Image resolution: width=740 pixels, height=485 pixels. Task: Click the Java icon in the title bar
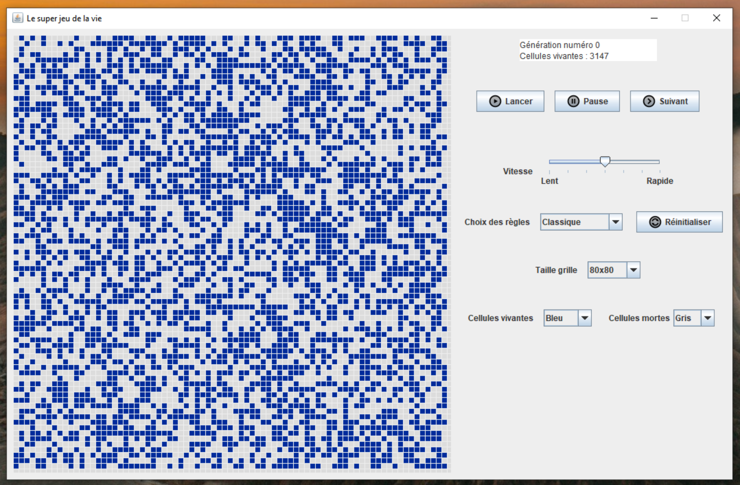pos(18,18)
